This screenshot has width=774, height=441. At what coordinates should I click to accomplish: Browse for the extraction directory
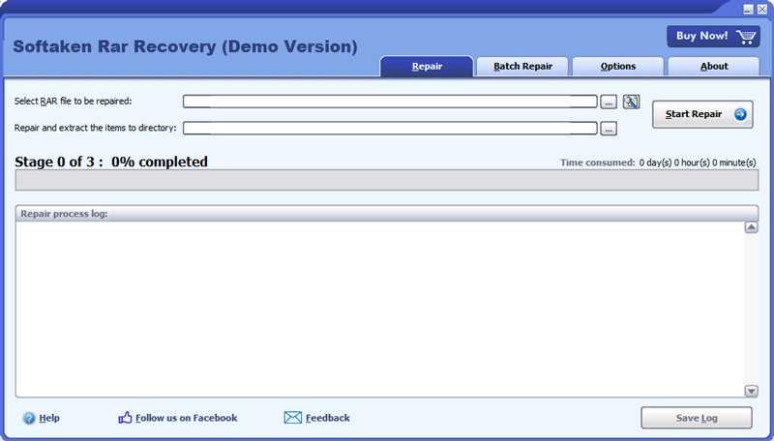609,129
